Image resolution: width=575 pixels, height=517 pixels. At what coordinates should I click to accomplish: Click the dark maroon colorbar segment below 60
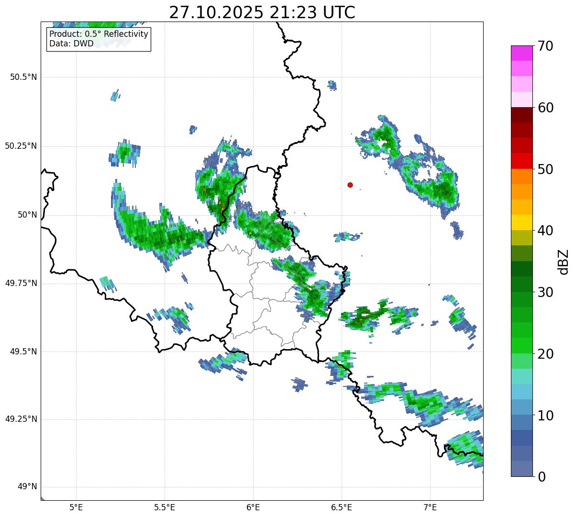point(521,115)
